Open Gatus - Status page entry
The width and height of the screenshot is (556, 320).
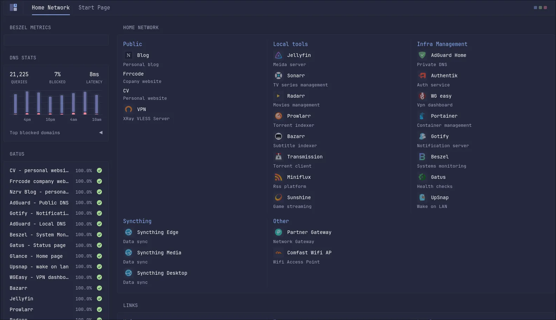(x=38, y=245)
